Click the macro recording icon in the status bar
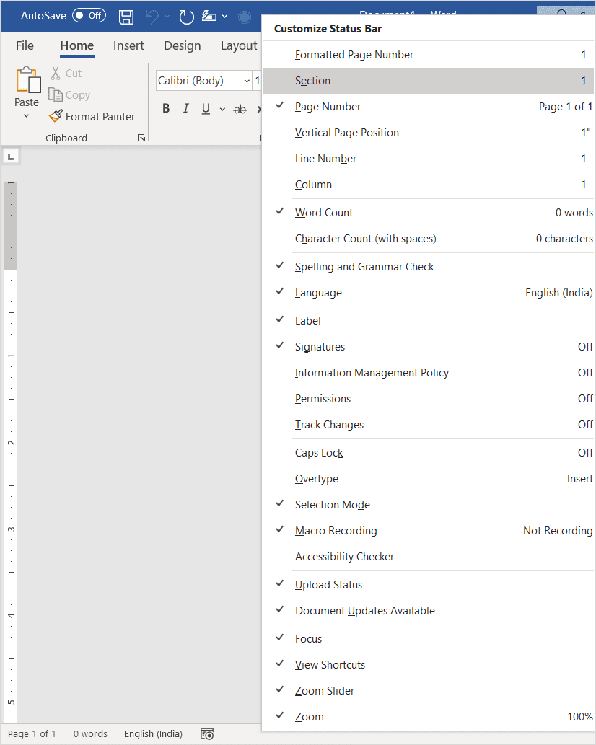This screenshot has height=745, width=596. click(x=207, y=733)
